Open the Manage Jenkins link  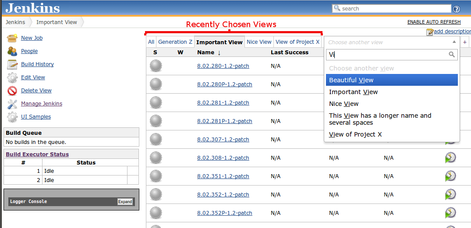pos(42,104)
